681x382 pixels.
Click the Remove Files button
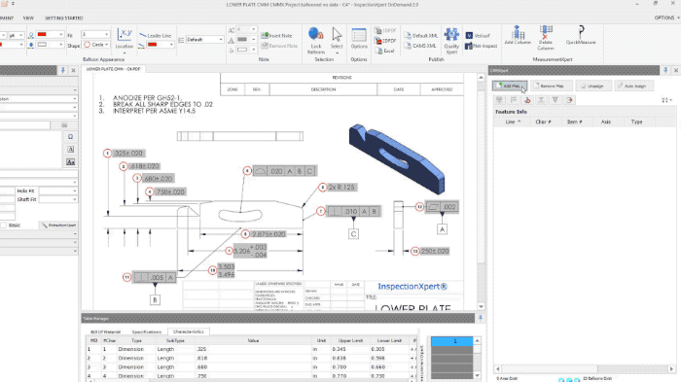tap(551, 86)
